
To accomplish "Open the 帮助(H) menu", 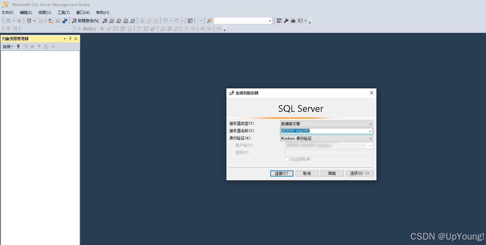I will [103, 13].
